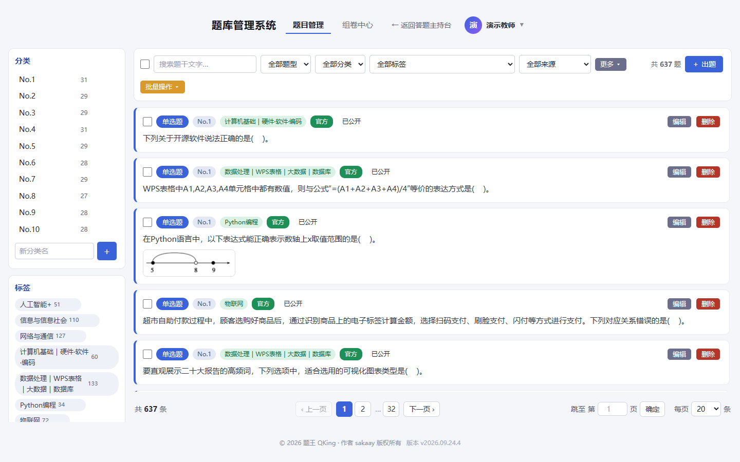Click the 出题 button

click(x=704, y=64)
